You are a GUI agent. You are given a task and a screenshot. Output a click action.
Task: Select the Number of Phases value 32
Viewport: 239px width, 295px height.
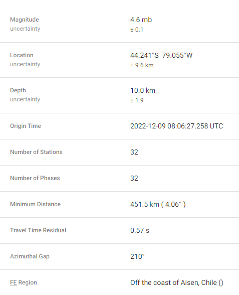[134, 179]
